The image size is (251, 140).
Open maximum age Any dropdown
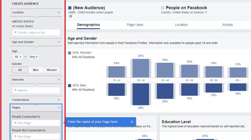pos(34,57)
